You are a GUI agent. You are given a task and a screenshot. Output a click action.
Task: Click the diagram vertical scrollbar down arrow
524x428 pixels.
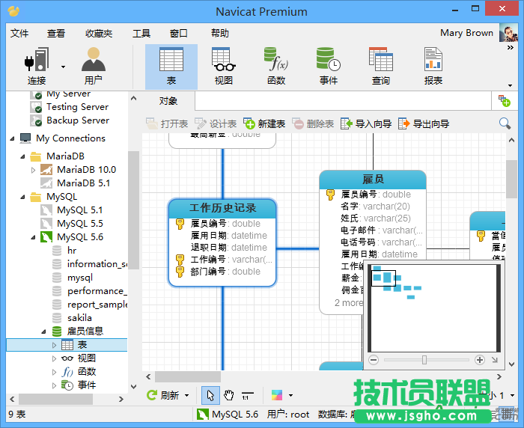(511, 364)
